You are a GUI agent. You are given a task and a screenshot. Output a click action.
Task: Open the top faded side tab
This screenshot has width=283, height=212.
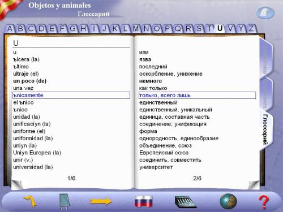(265, 59)
